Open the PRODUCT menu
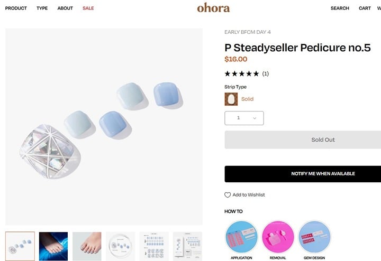This screenshot has width=381, height=261. (x=16, y=8)
